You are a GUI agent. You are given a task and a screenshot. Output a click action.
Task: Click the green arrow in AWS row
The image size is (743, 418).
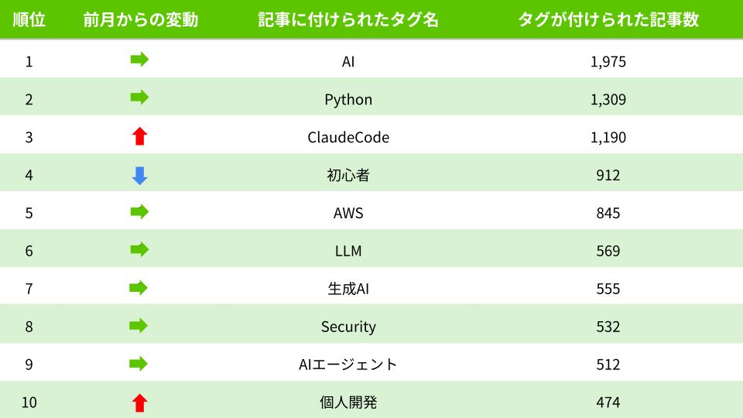(x=139, y=212)
